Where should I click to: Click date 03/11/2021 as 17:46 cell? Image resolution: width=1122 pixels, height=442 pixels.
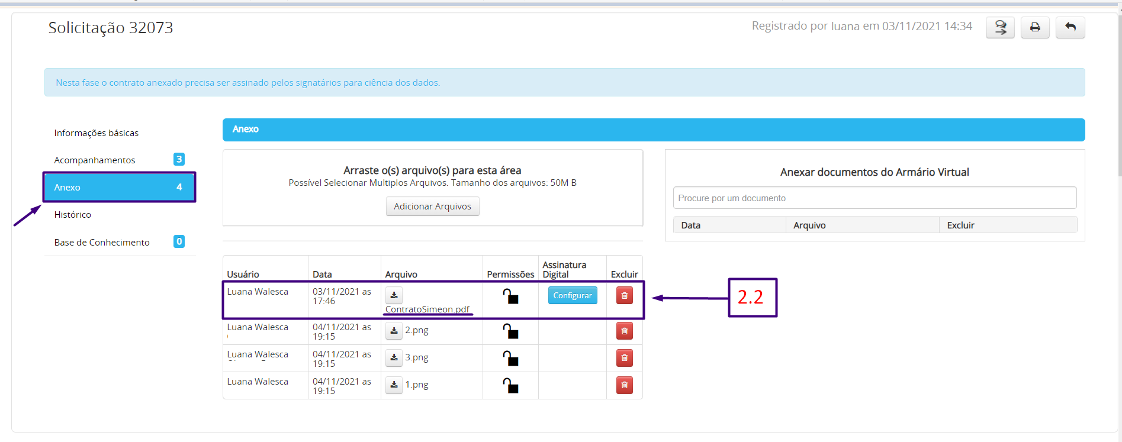click(342, 296)
